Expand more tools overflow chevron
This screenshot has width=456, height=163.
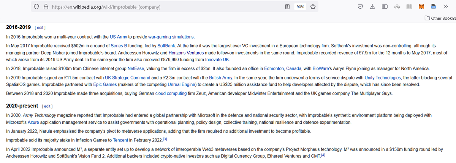446,7
